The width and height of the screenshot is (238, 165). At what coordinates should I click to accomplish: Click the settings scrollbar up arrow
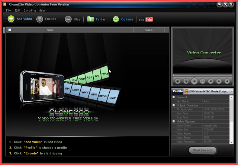click(231, 98)
